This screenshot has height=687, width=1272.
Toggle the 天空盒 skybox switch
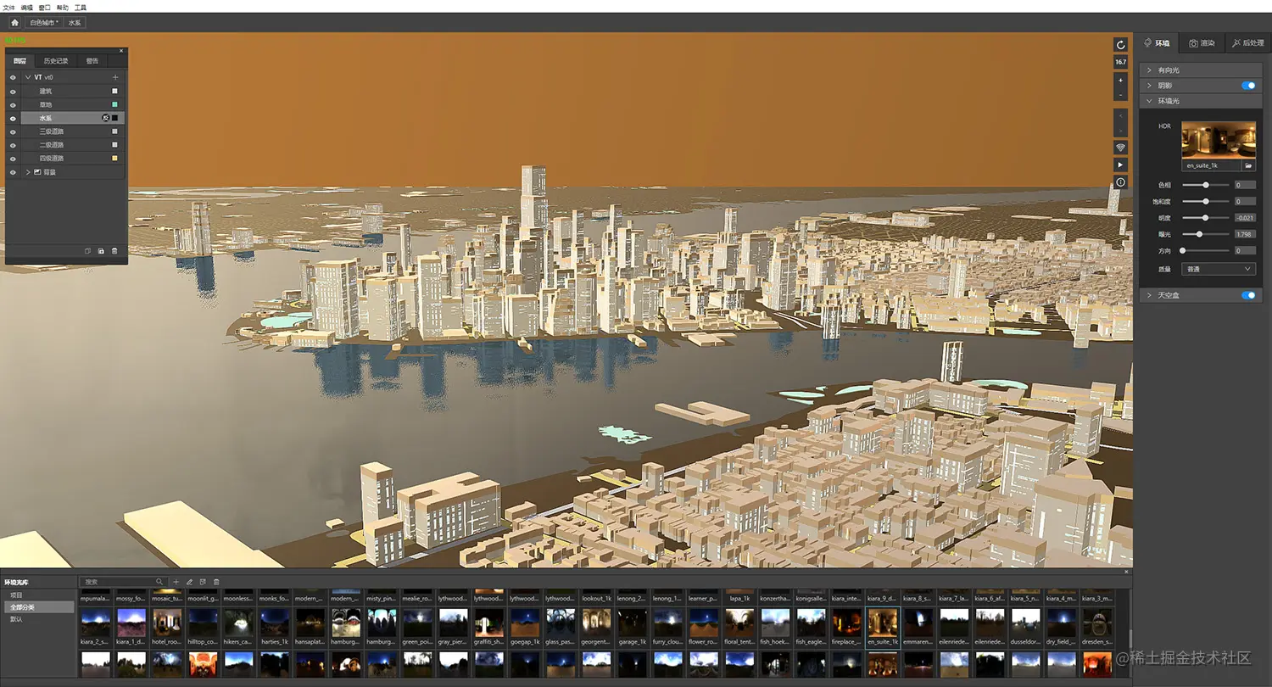[x=1248, y=295]
